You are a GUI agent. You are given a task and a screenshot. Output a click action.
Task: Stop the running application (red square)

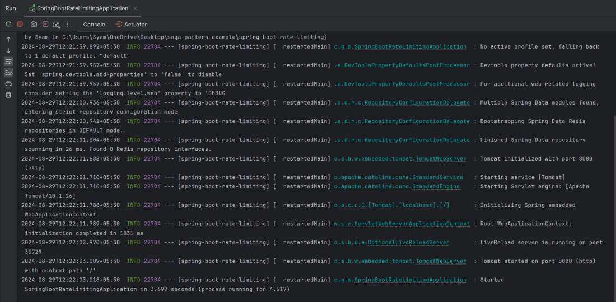20,24
